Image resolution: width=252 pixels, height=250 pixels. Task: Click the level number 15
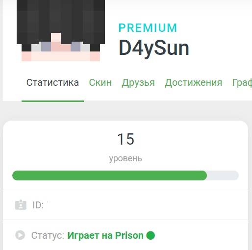[x=126, y=139]
